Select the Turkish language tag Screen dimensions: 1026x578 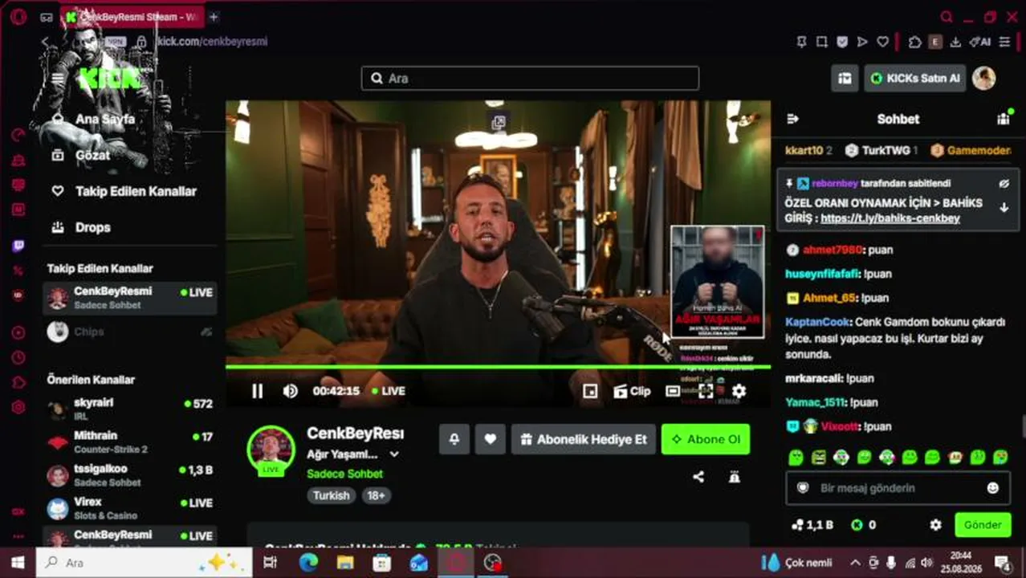332,495
